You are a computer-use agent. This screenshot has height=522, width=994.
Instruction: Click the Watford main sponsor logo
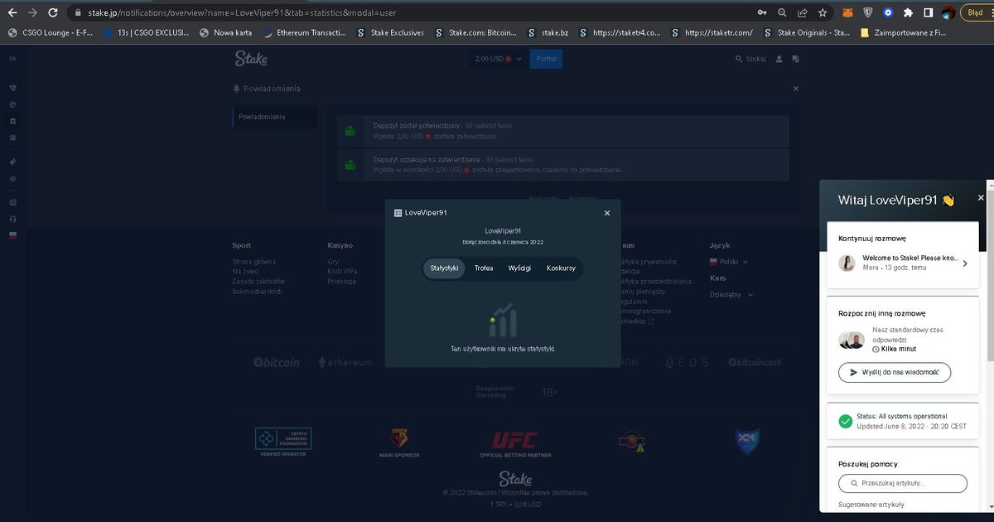click(x=400, y=443)
